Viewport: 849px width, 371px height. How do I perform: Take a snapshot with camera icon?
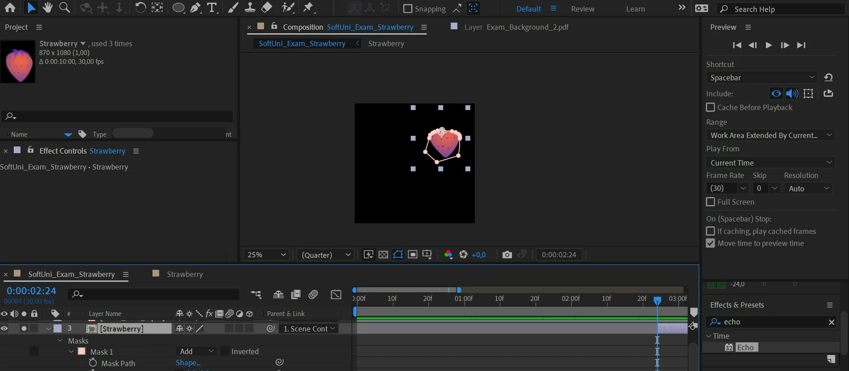point(507,254)
